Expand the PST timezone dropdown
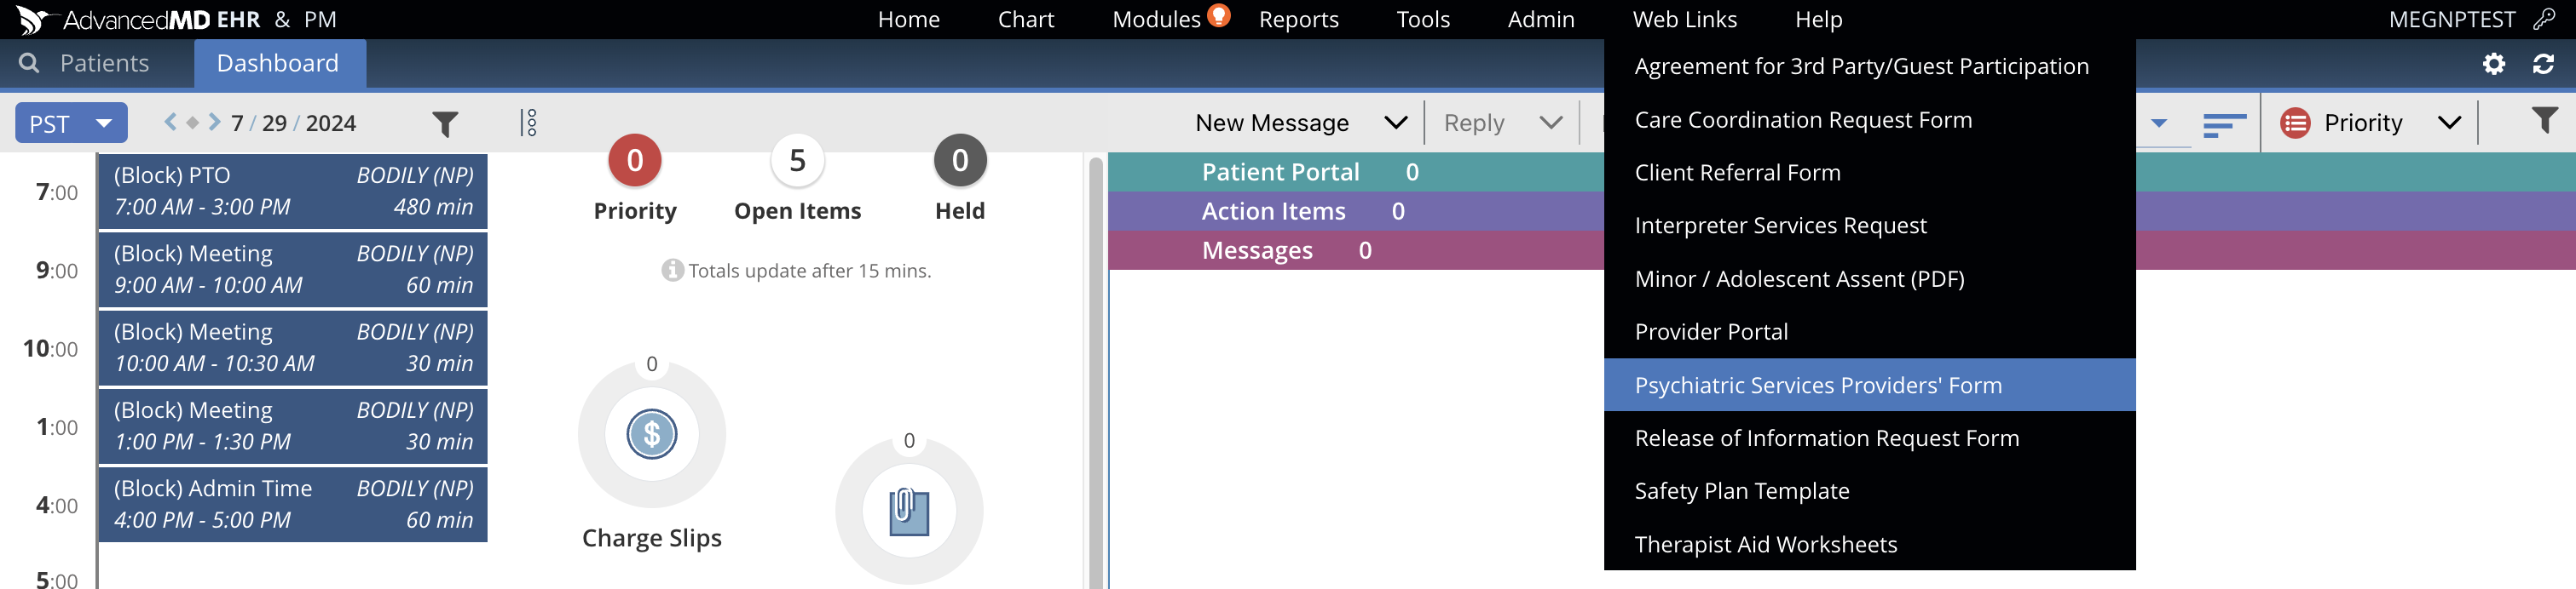The image size is (2576, 589). [71, 123]
